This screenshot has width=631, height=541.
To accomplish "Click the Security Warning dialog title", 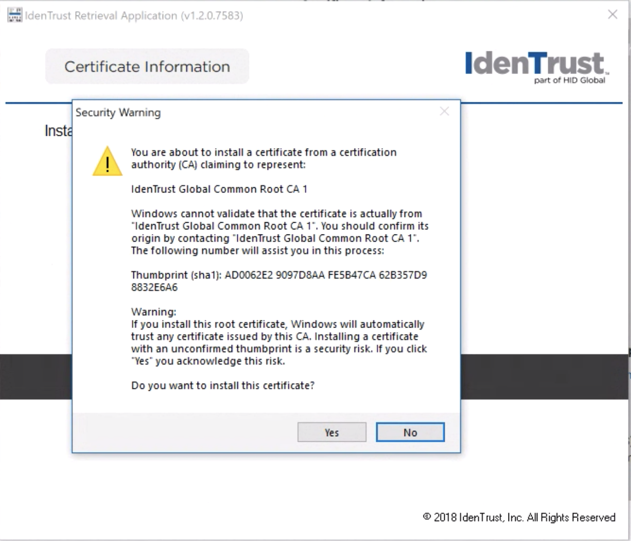I will click(118, 113).
